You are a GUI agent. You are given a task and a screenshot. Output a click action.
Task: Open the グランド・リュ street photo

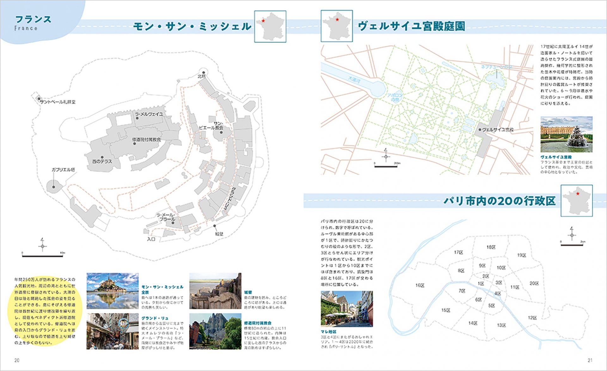tap(113, 331)
